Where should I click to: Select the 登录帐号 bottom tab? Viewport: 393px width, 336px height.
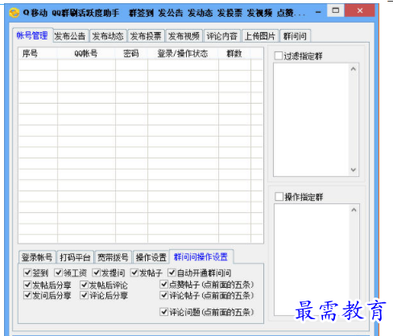coord(37,257)
